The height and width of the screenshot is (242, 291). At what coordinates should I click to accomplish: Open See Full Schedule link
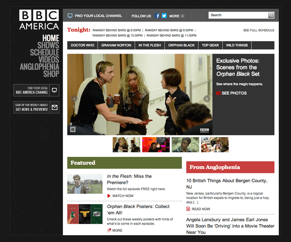point(259,30)
